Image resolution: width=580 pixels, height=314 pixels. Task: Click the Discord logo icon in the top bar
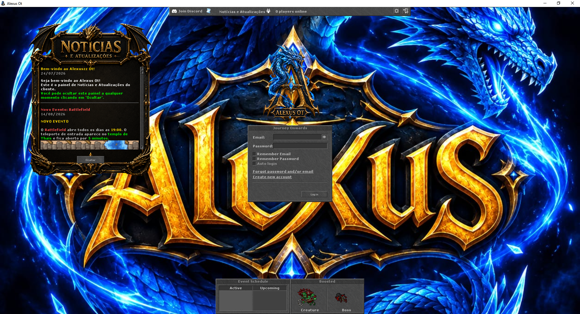(x=174, y=11)
